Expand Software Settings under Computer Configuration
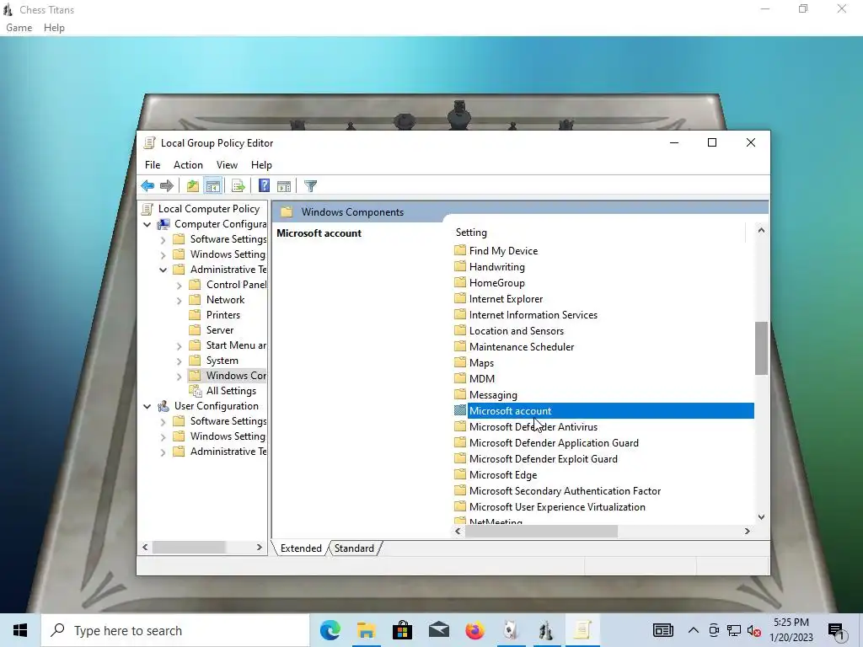Screen dimensions: 863x647 point(163,240)
